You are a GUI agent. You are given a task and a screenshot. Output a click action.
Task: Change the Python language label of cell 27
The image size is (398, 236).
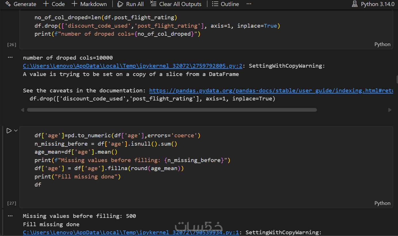coord(382,203)
